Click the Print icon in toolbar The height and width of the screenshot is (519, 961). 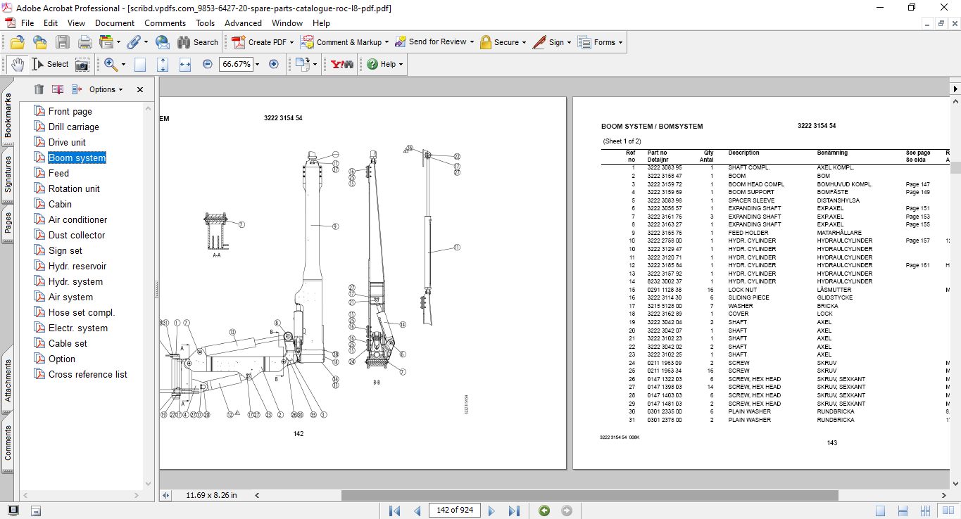coord(85,42)
